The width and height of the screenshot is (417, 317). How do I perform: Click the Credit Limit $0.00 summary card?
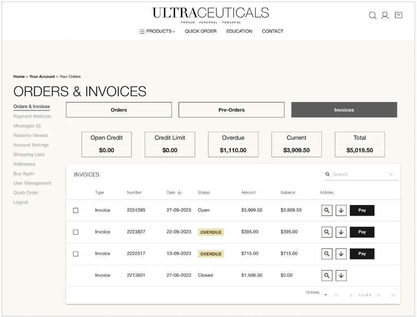(170, 144)
